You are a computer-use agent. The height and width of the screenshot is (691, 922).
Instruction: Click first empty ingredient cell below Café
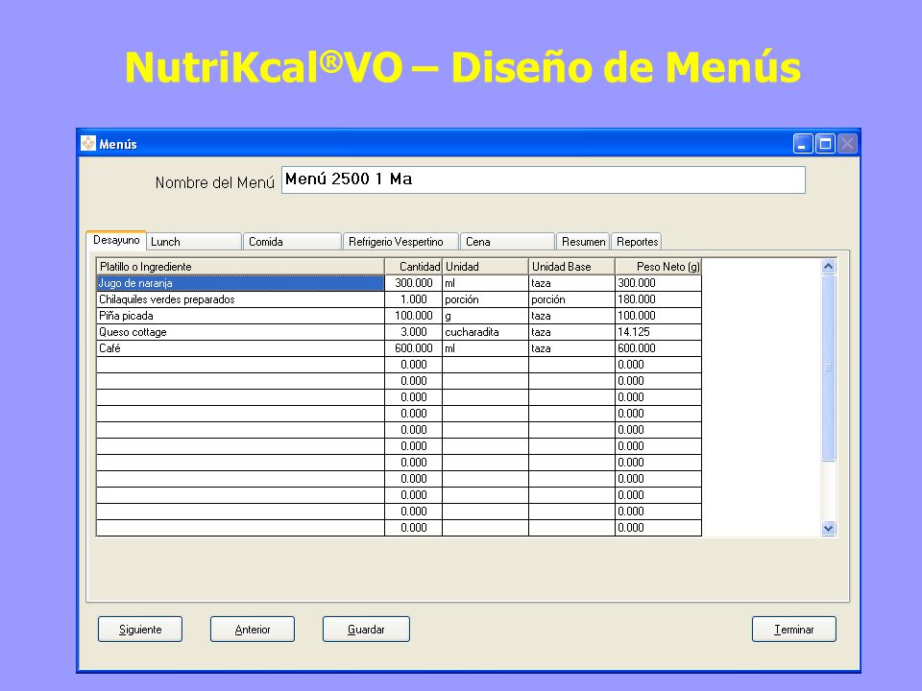[x=240, y=365]
